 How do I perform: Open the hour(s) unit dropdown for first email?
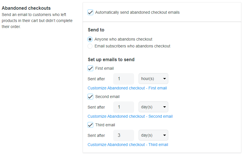pos(153,79)
